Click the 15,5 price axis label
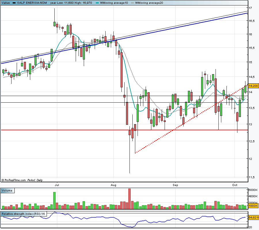The width and height of the screenshot is (259, 230). [x=252, y=48]
